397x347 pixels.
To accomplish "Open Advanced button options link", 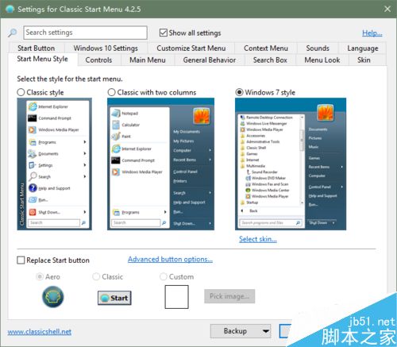I will coord(170,259).
